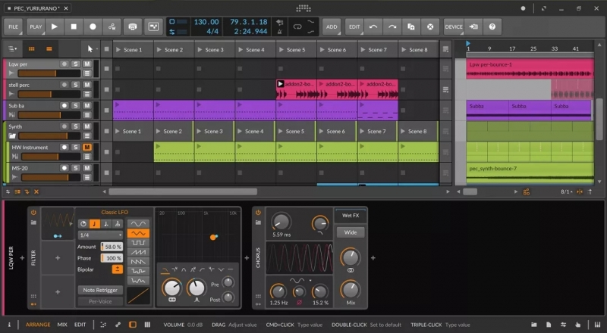Open the EDIT menu
Screen dimensions: 607x333
354,26
